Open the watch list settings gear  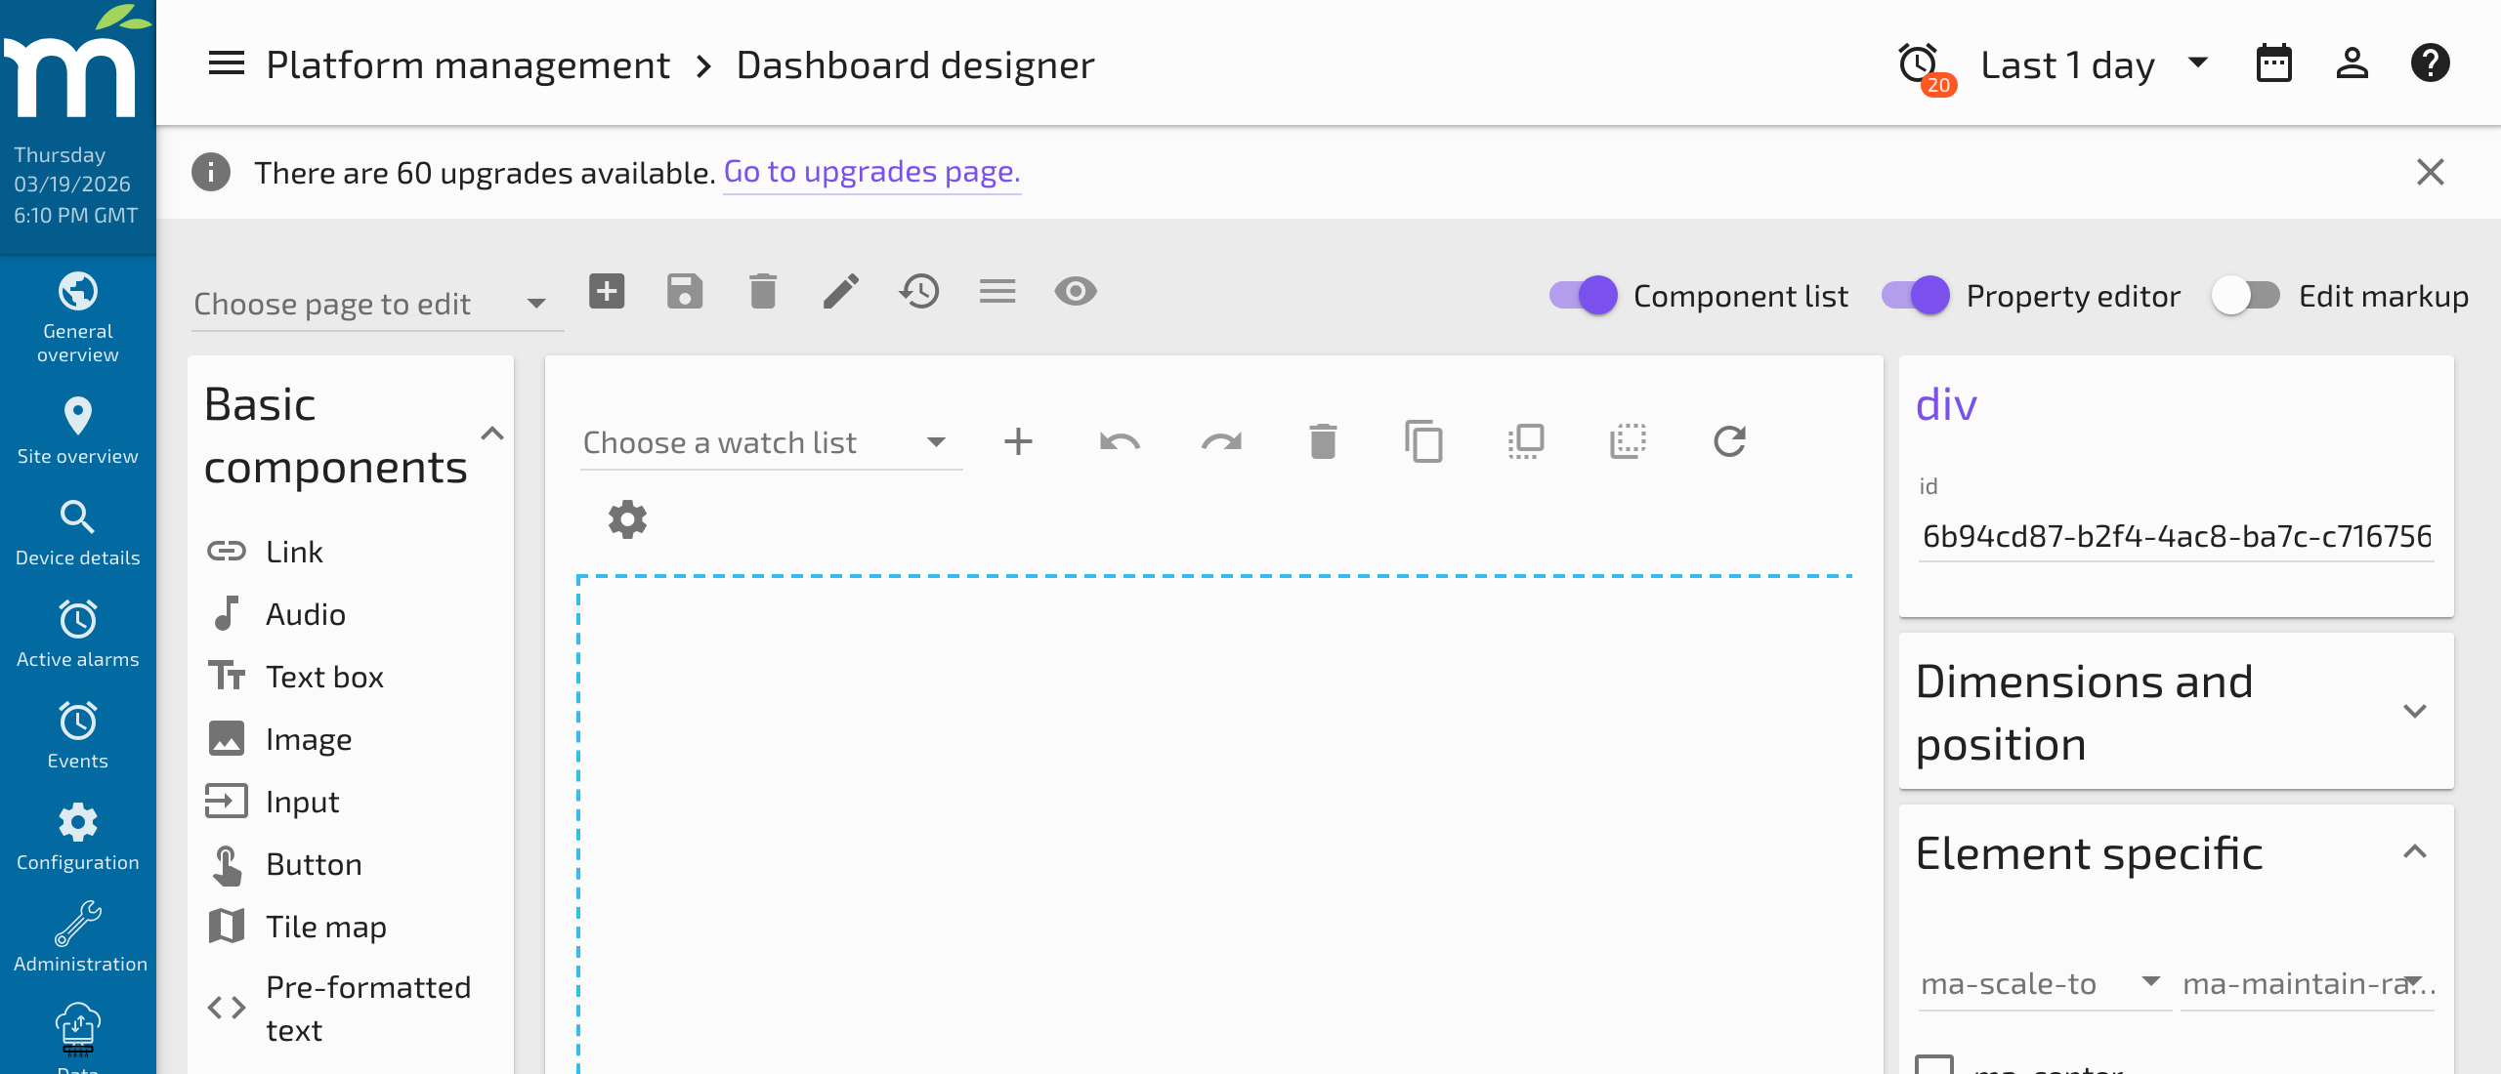(627, 518)
